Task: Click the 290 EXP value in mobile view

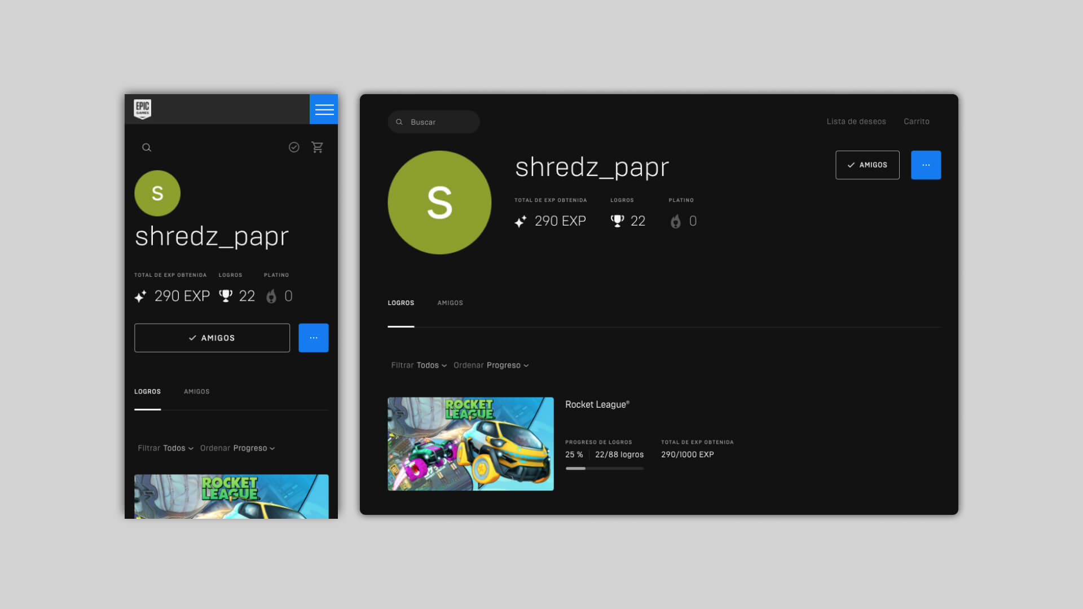Action: point(182,296)
